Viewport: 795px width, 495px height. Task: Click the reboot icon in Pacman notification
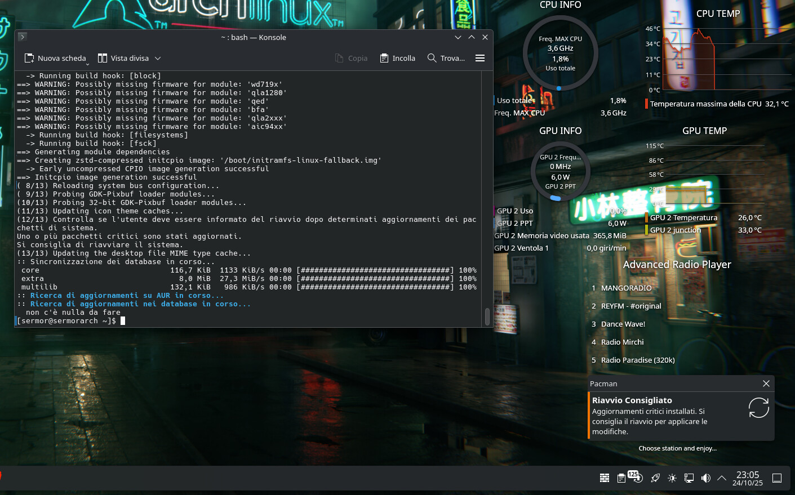pos(758,408)
